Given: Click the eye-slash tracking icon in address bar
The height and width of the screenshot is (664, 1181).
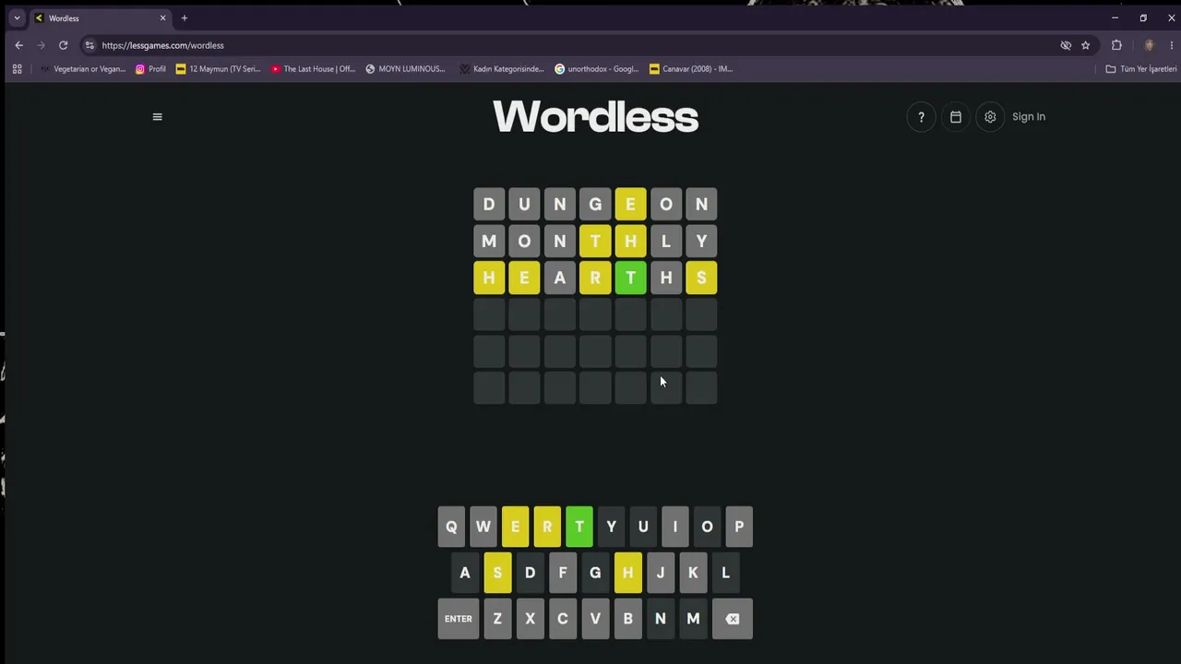Looking at the screenshot, I should coord(1066,45).
